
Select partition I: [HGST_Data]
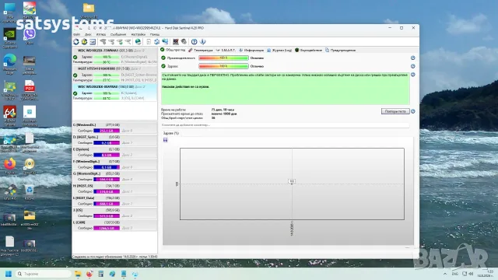[x=114, y=201]
